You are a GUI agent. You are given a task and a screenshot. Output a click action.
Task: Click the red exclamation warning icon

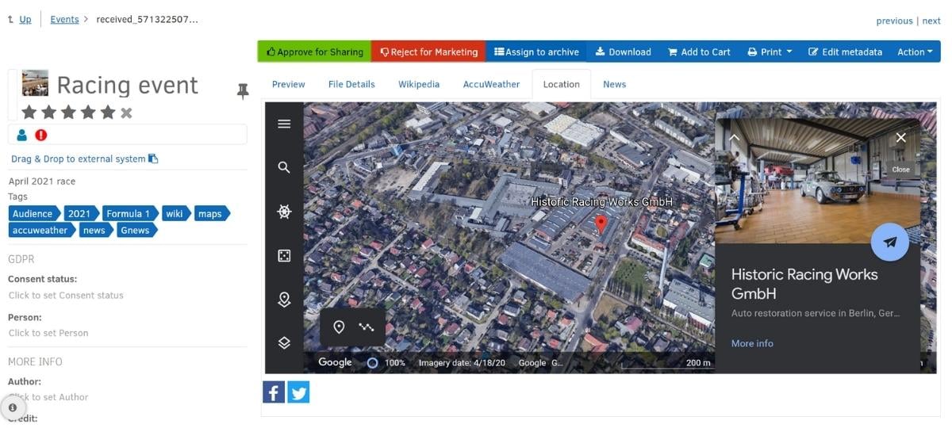(x=41, y=135)
